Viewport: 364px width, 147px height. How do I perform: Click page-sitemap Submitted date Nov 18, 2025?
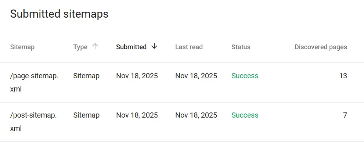click(137, 76)
